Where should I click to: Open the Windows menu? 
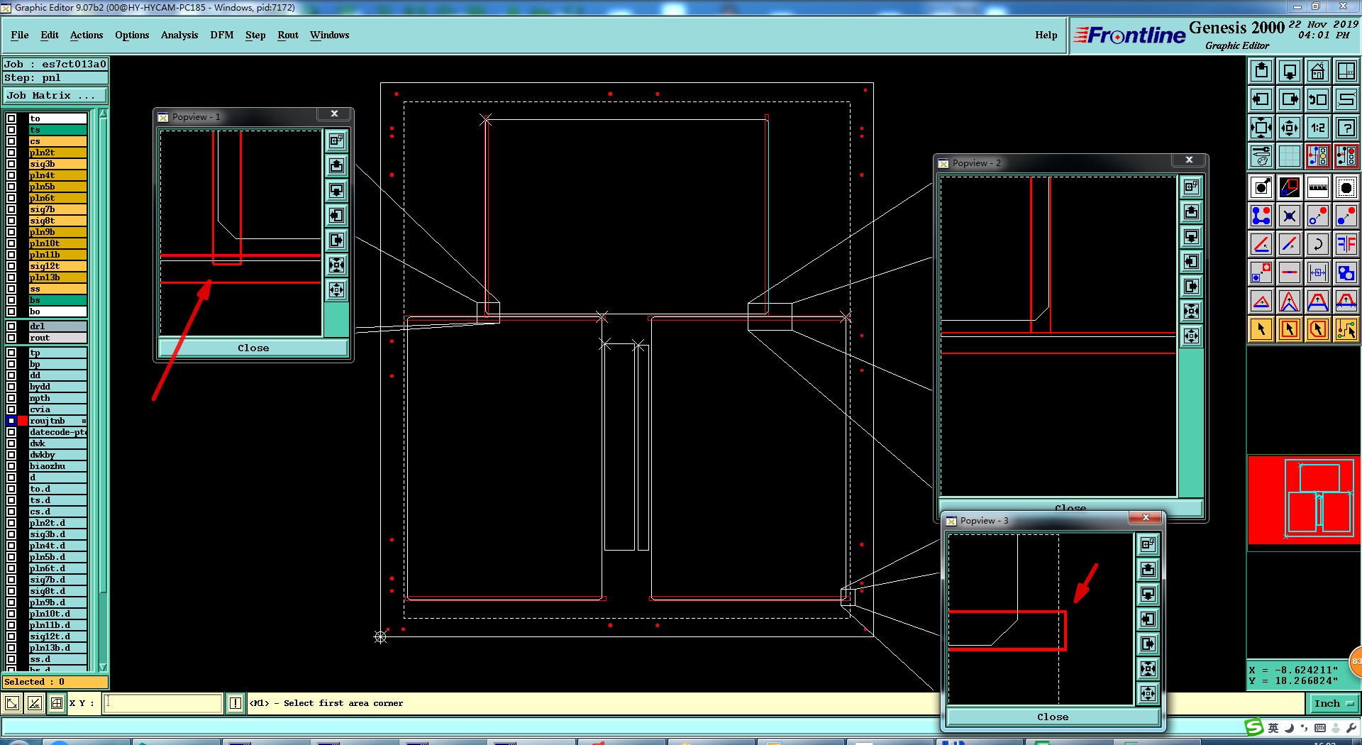tap(329, 35)
